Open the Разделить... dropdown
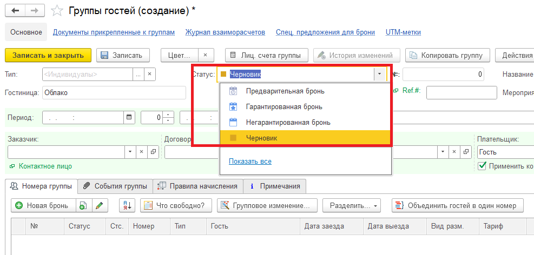534x255 pixels. pyautogui.click(x=352, y=205)
